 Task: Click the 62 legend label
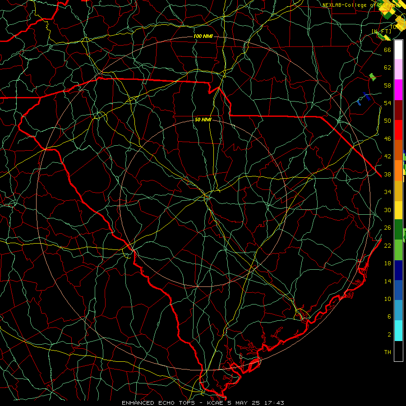tap(388, 68)
